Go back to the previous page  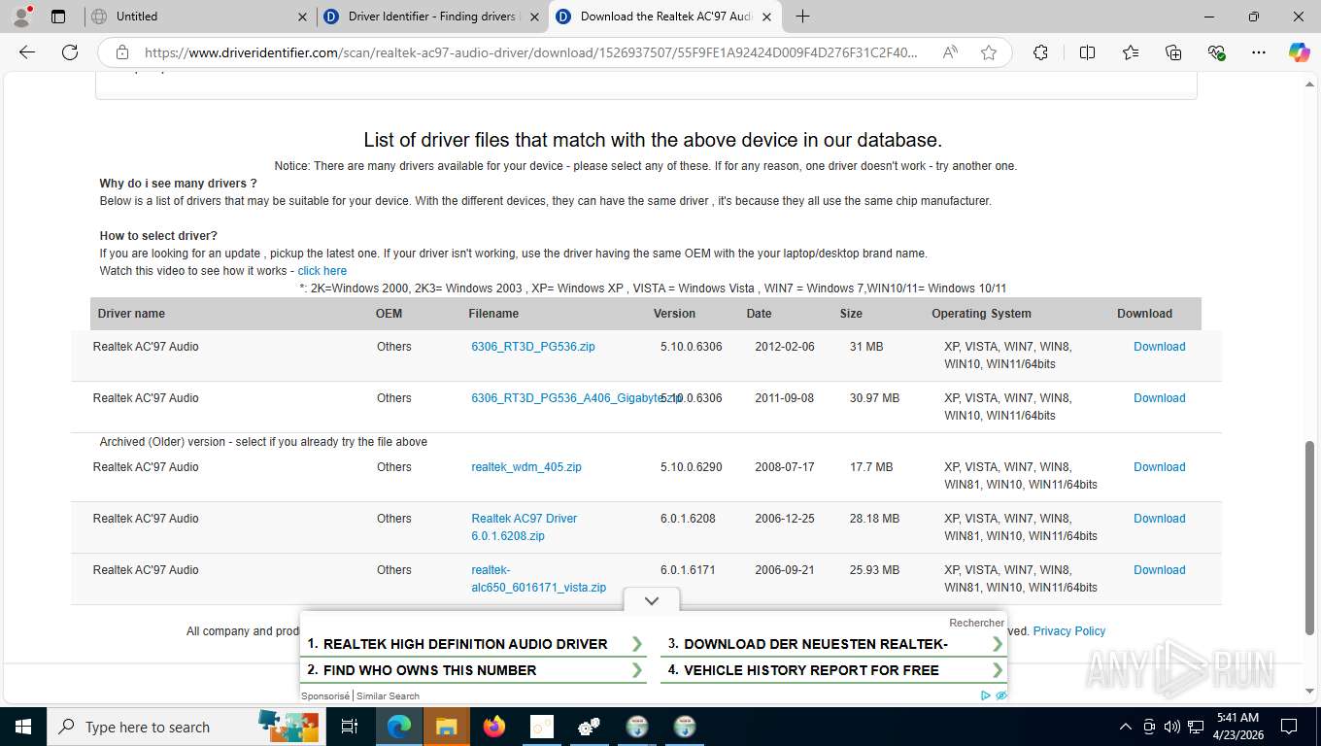click(x=27, y=52)
